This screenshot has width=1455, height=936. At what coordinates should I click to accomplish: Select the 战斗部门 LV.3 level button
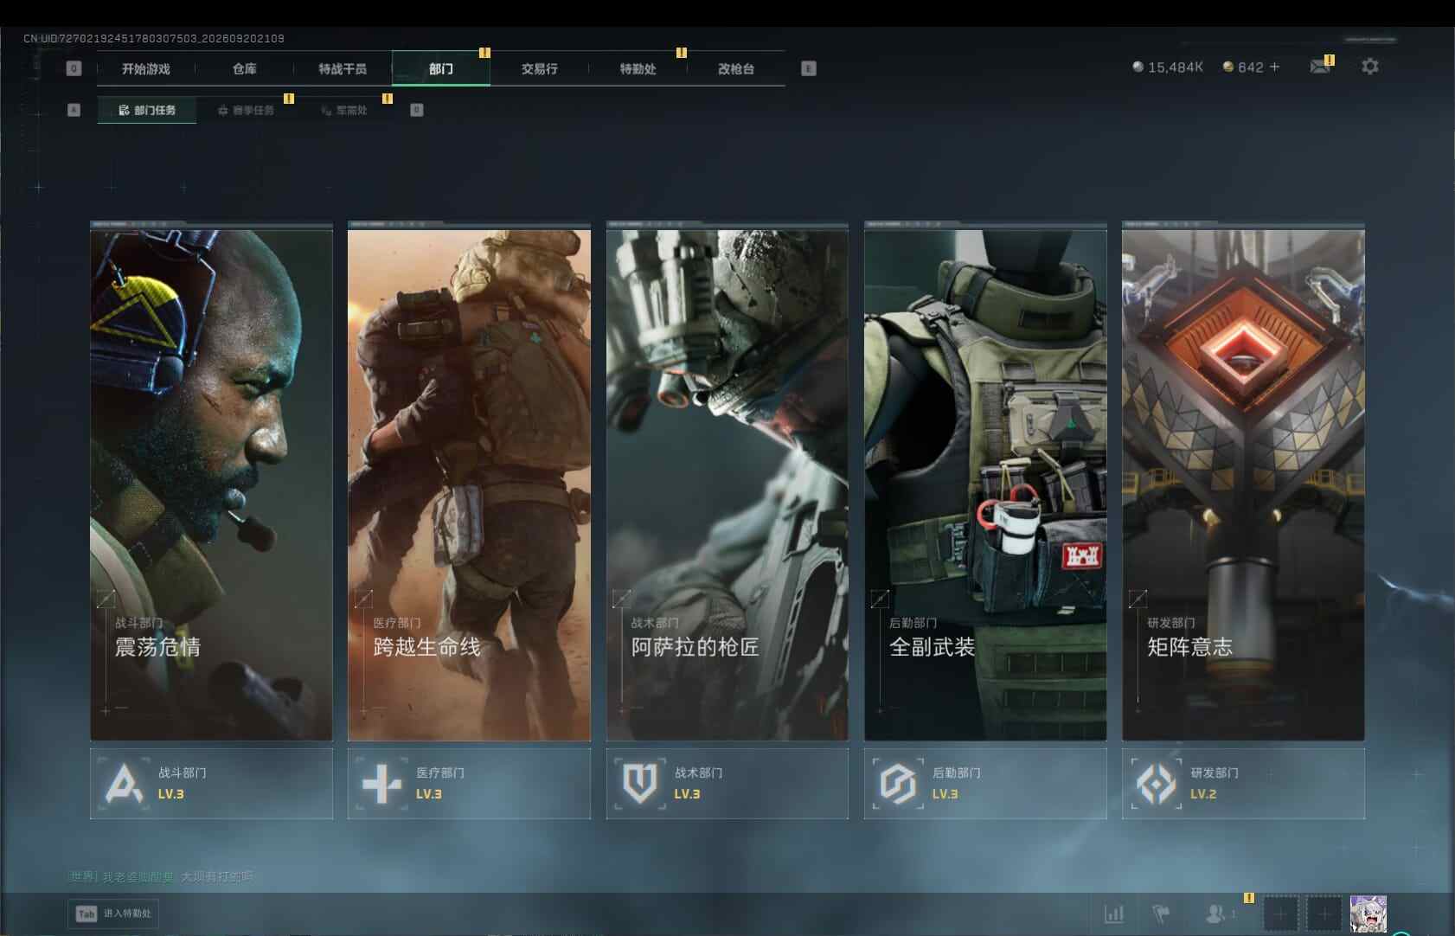(211, 784)
